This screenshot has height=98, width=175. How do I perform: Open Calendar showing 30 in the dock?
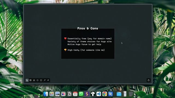point(75,94)
